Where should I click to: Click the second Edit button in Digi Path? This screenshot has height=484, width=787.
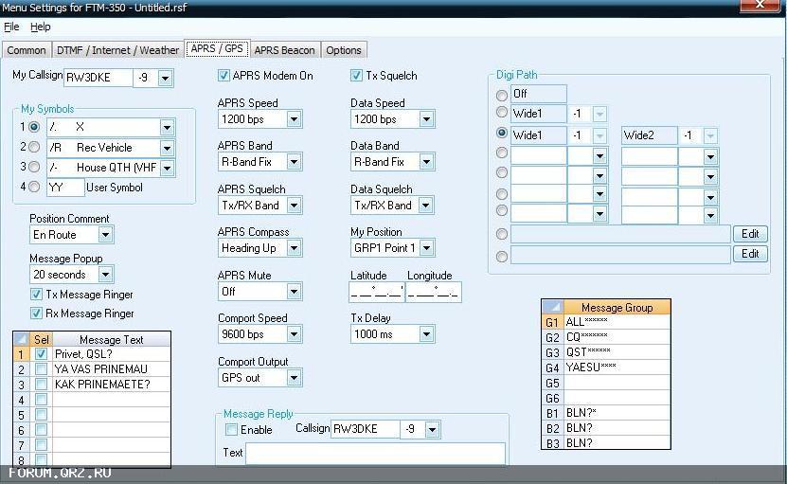tap(750, 254)
